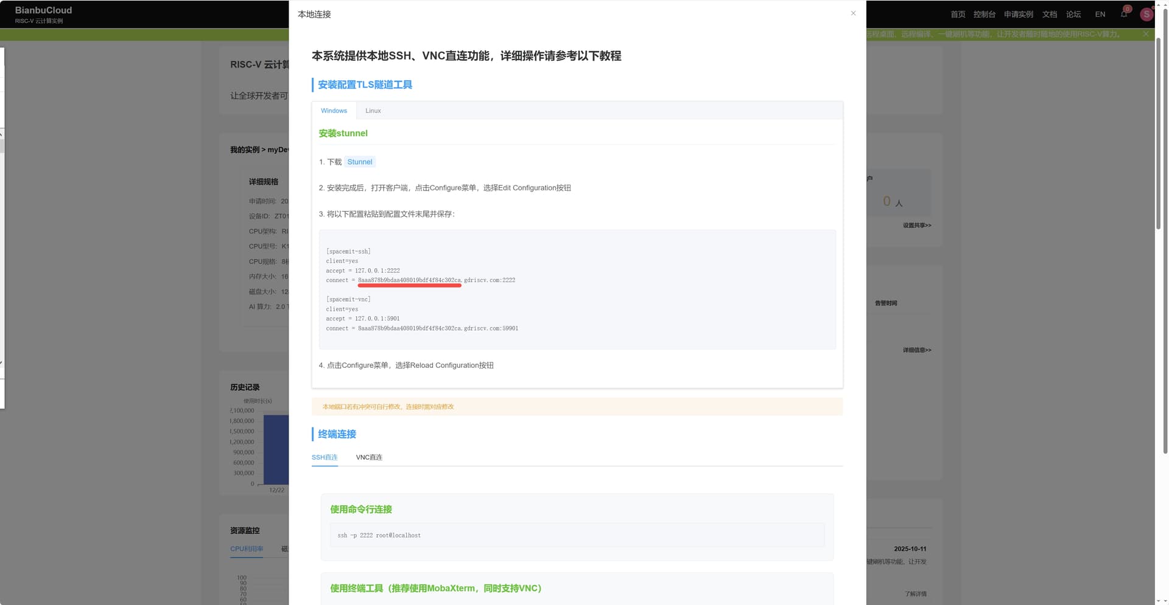Go to 首页 in top navigation
1169x605 pixels.
click(958, 15)
